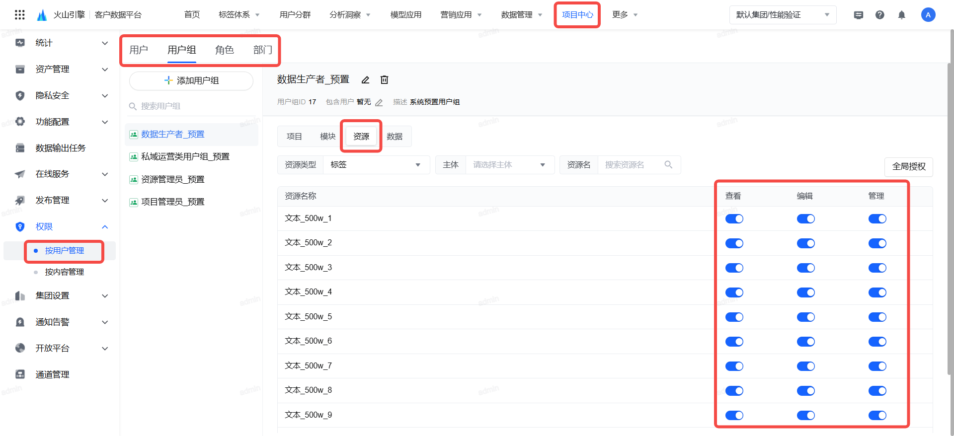
Task: Switch to the 部门 tab
Action: point(263,50)
